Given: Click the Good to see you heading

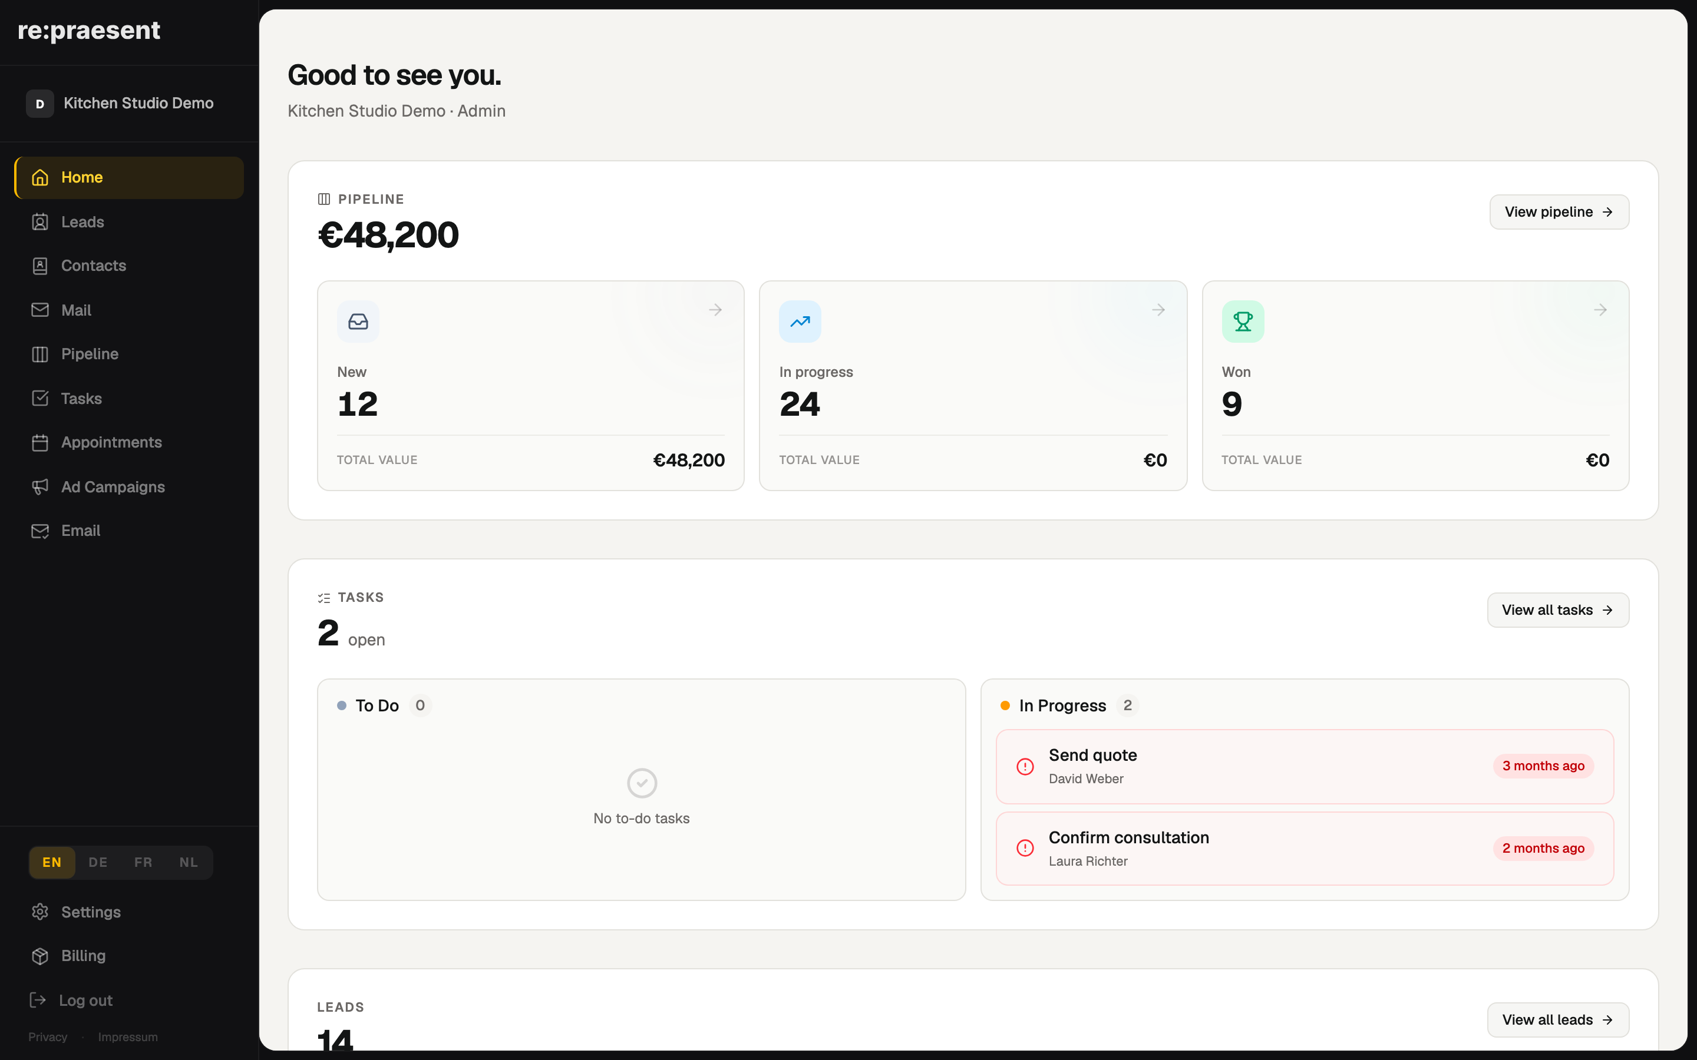Looking at the screenshot, I should (394, 76).
